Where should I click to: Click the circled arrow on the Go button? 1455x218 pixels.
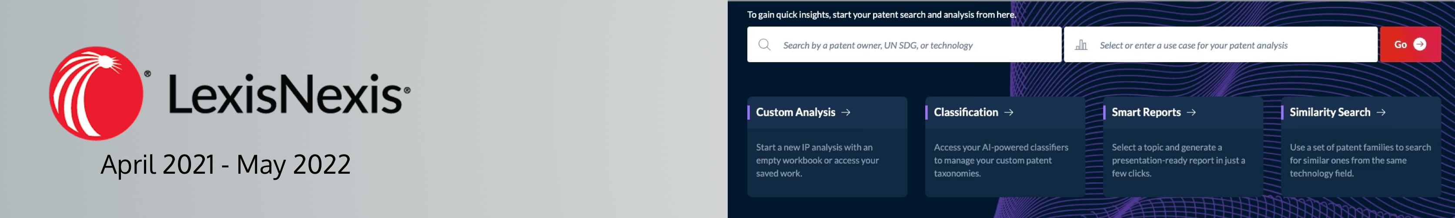pyautogui.click(x=1419, y=44)
